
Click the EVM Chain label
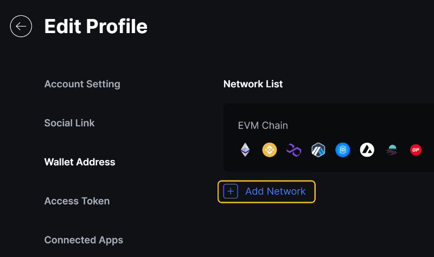(263, 126)
